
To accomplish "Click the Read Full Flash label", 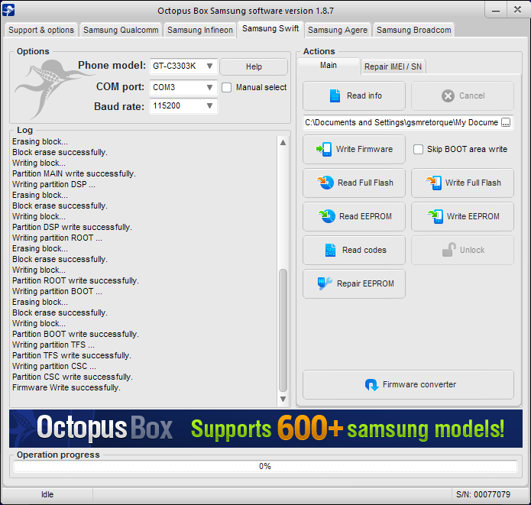I will (x=365, y=183).
